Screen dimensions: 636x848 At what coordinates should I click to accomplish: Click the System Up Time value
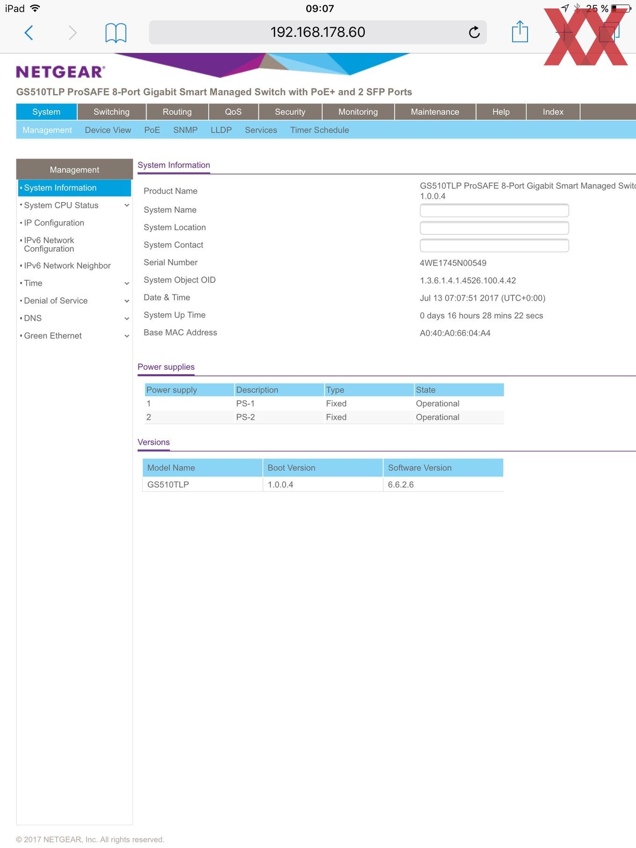[x=481, y=316]
